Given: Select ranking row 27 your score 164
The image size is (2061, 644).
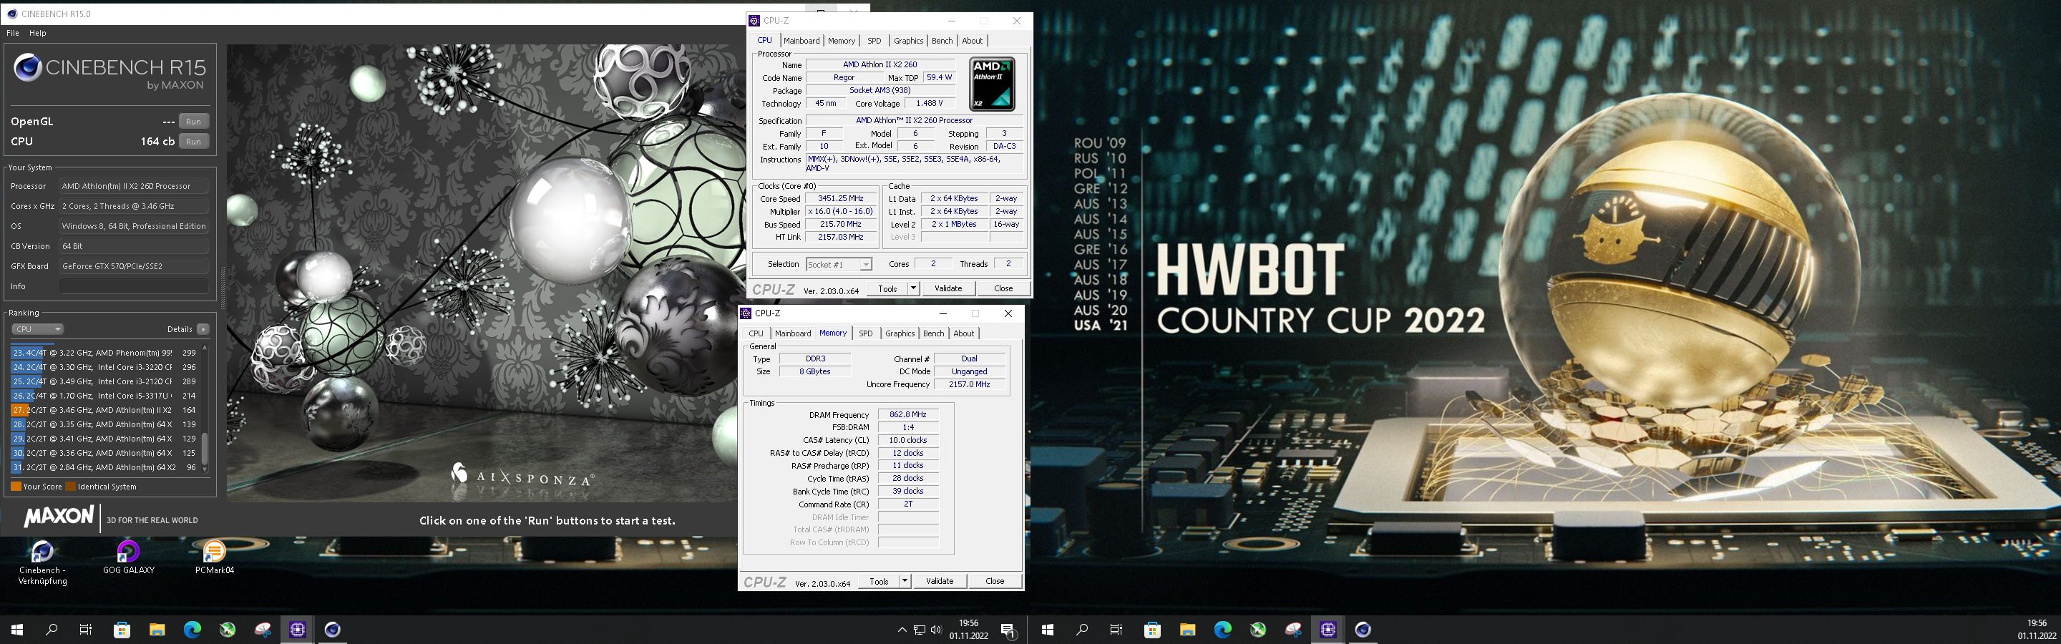Looking at the screenshot, I should point(104,411).
